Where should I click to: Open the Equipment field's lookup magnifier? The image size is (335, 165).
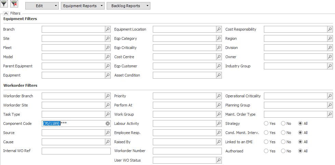108,75
